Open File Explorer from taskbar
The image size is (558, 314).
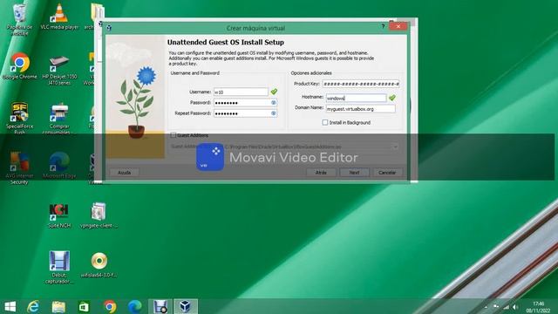(x=58, y=306)
